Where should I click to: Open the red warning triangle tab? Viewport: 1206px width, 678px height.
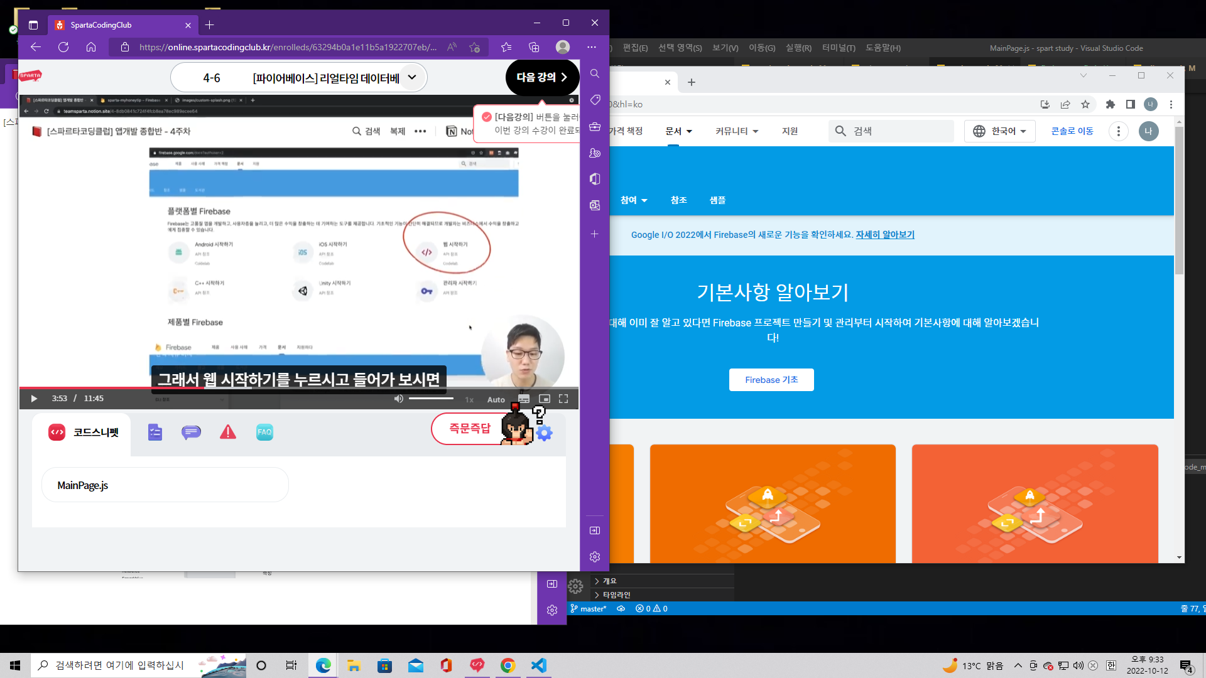[x=228, y=432]
